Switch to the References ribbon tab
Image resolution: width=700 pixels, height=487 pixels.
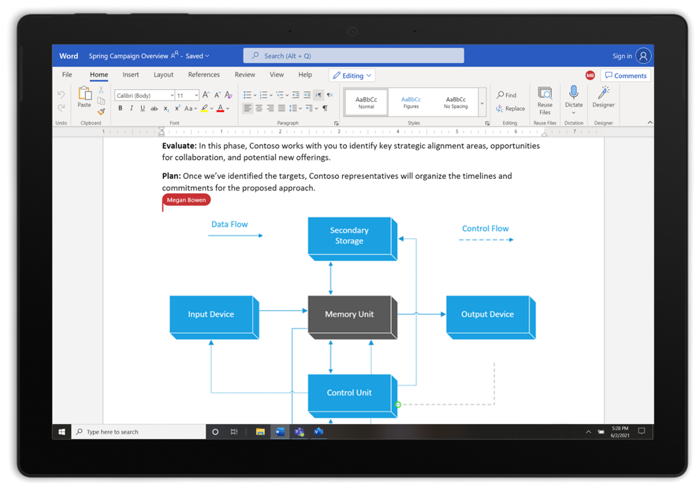click(204, 74)
